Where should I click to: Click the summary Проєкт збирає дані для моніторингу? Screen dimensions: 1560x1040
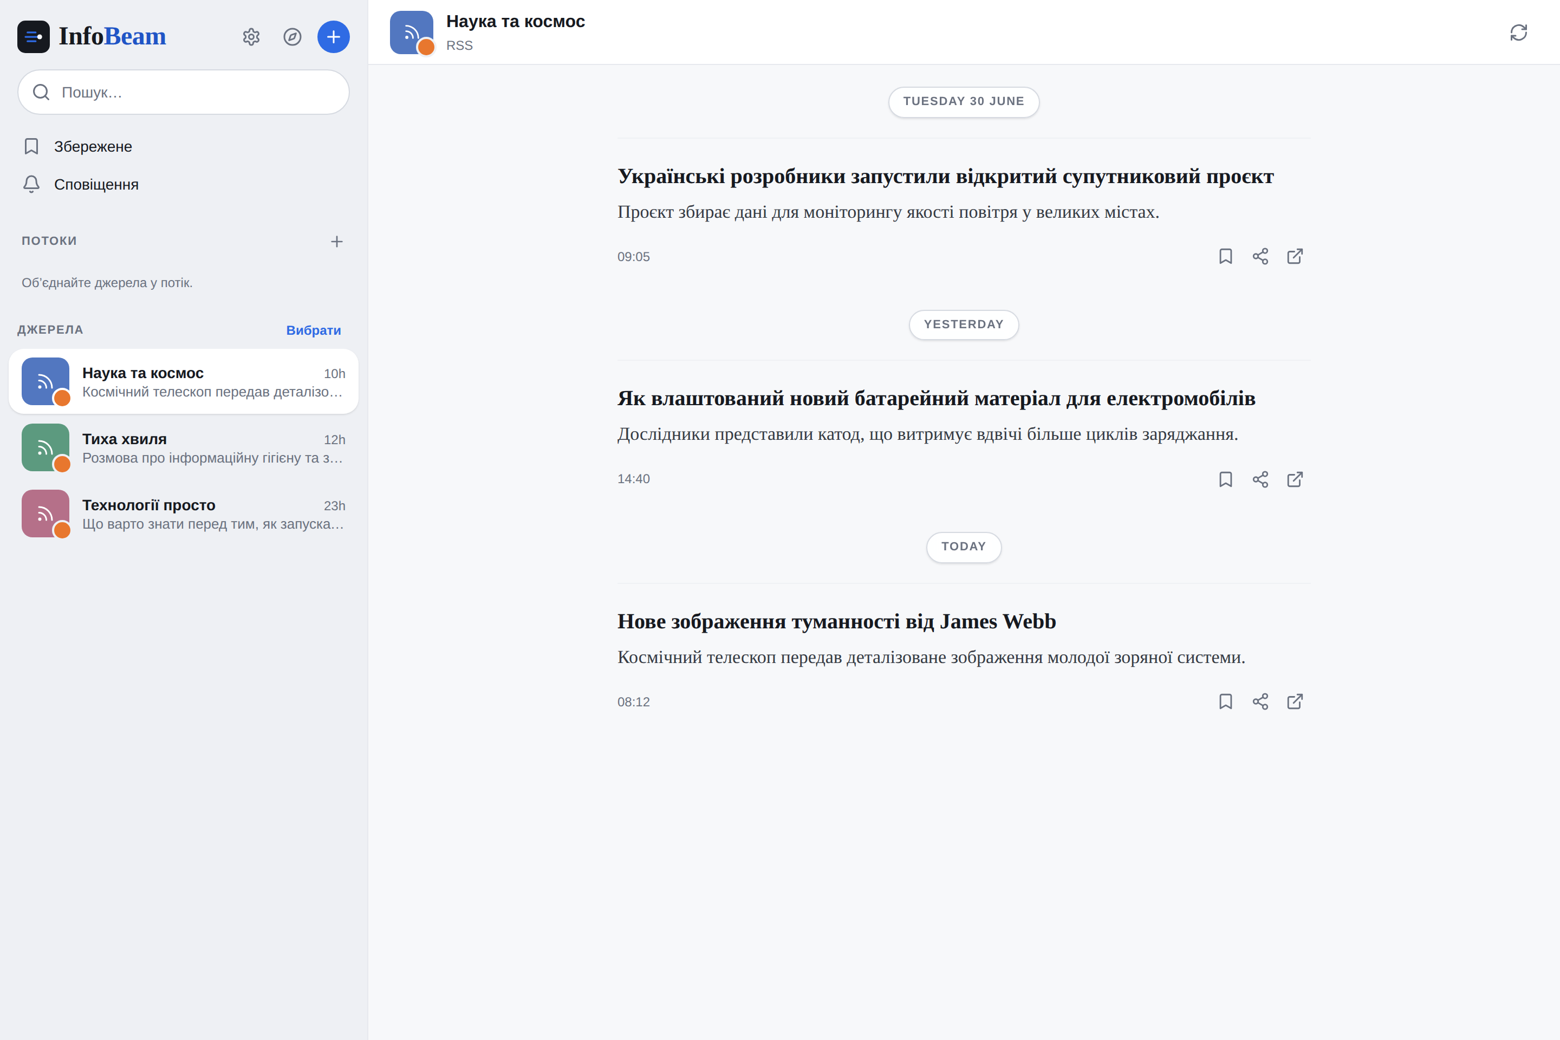coord(888,212)
